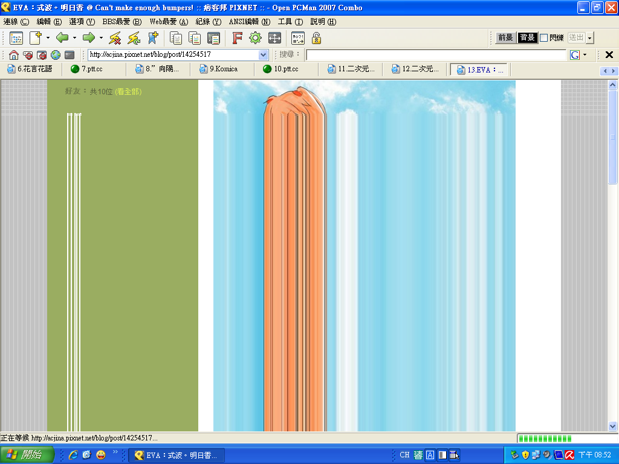Screen dimensions: 619x464
Task: Expand the address bar URL dropdown
Action: click(x=263, y=55)
